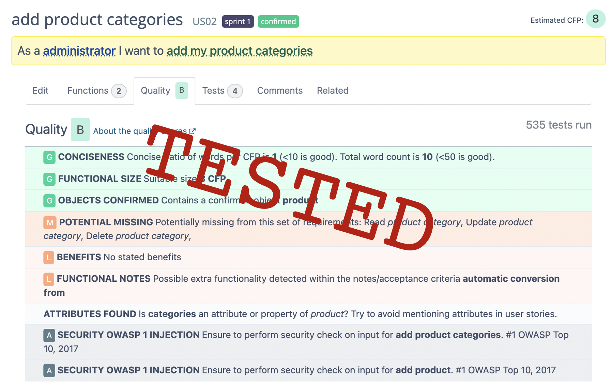Image resolution: width=612 pixels, height=385 pixels.
Task: Open the Related tab
Action: [332, 91]
